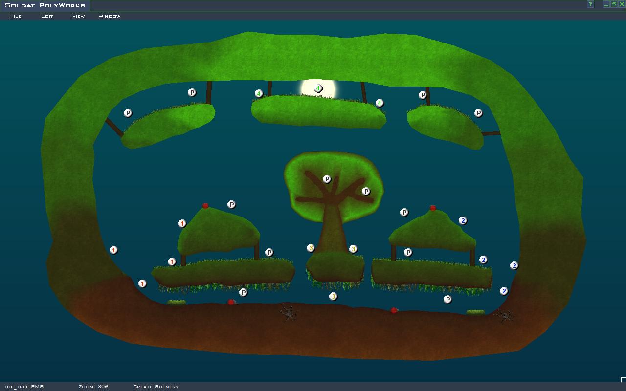This screenshot has height=391, width=626.
Task: Select the P marker under the right hut roof
Action: click(408, 252)
